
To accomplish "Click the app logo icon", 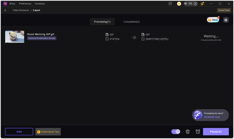I will pos(5,4).
